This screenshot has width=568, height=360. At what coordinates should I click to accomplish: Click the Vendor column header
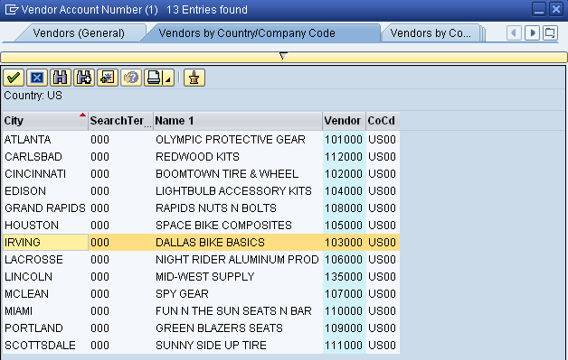[344, 121]
